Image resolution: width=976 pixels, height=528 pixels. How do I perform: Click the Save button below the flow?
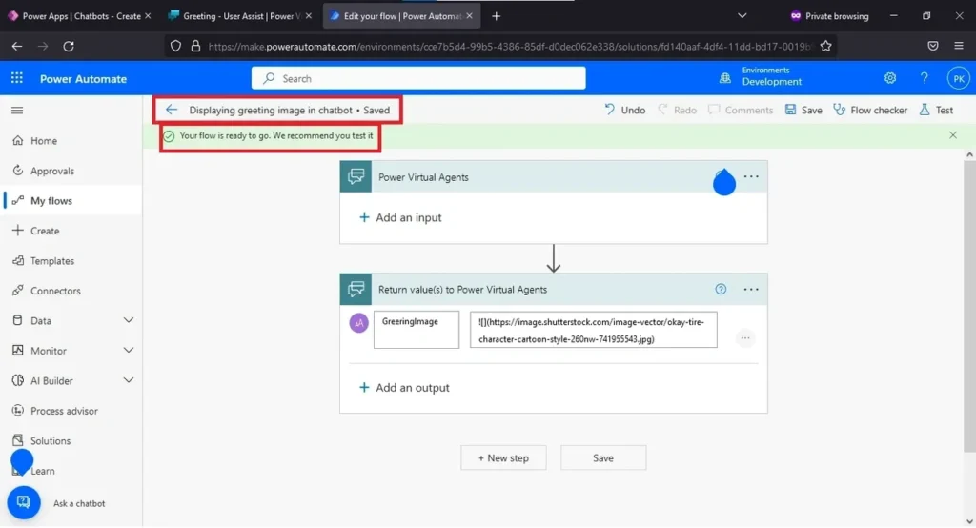(x=603, y=457)
